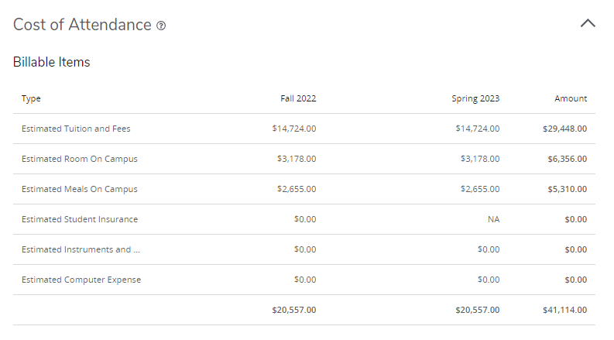Click the $5,310.00 meals total amount

point(568,189)
